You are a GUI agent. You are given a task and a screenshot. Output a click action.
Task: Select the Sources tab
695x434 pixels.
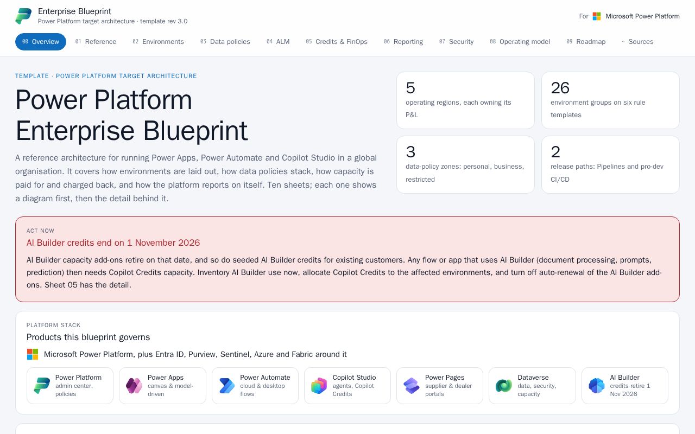(637, 42)
